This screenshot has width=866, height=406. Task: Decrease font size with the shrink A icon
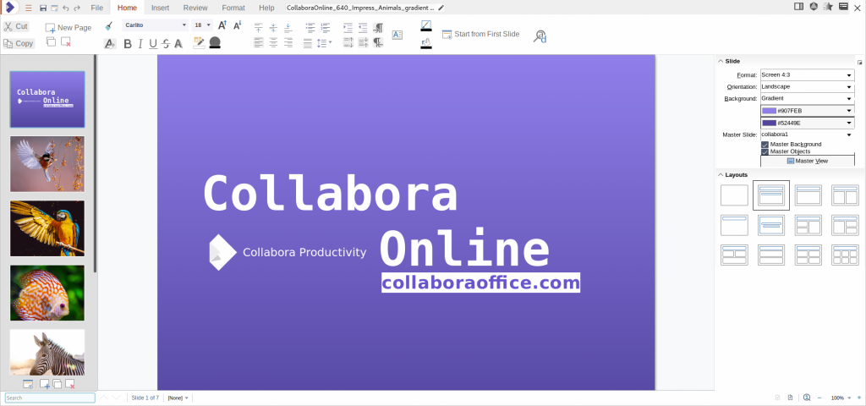(237, 25)
